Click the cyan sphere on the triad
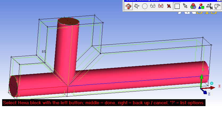The width and height of the screenshot is (222, 122). pyautogui.click(x=212, y=83)
